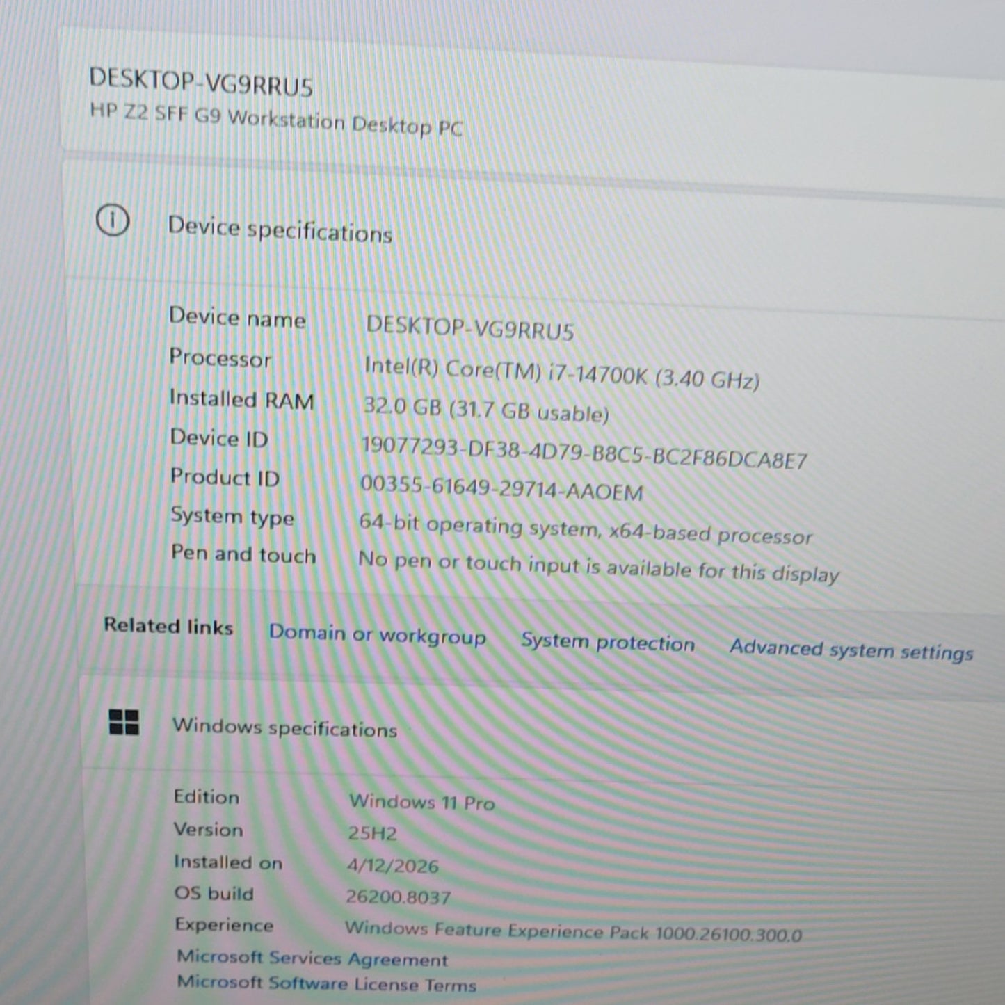The height and width of the screenshot is (1005, 1005).
Task: Open Microsoft Software License Terms link
Action: pyautogui.click(x=326, y=983)
